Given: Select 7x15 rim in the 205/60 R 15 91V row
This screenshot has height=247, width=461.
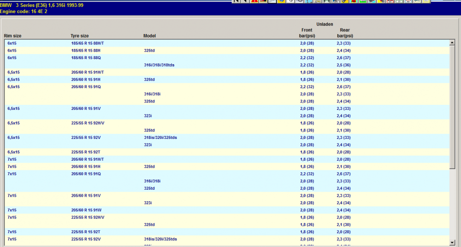Looking at the screenshot, I should (12, 196).
